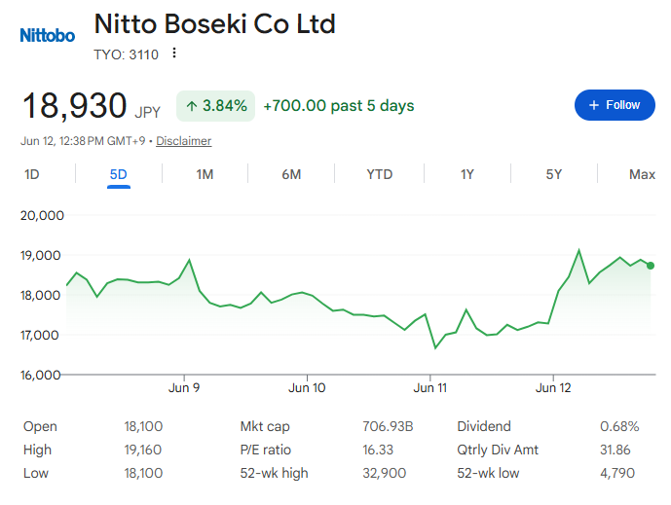Select the 5D chart range tab

(x=119, y=174)
